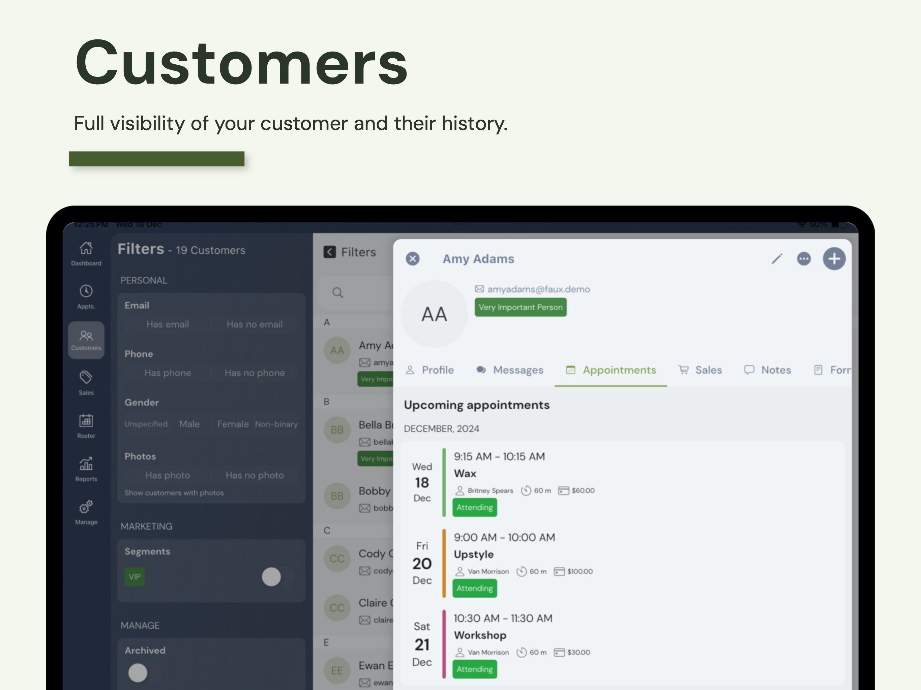Open the Sales tag icon
Image resolution: width=921 pixels, height=690 pixels.
pos(86,377)
